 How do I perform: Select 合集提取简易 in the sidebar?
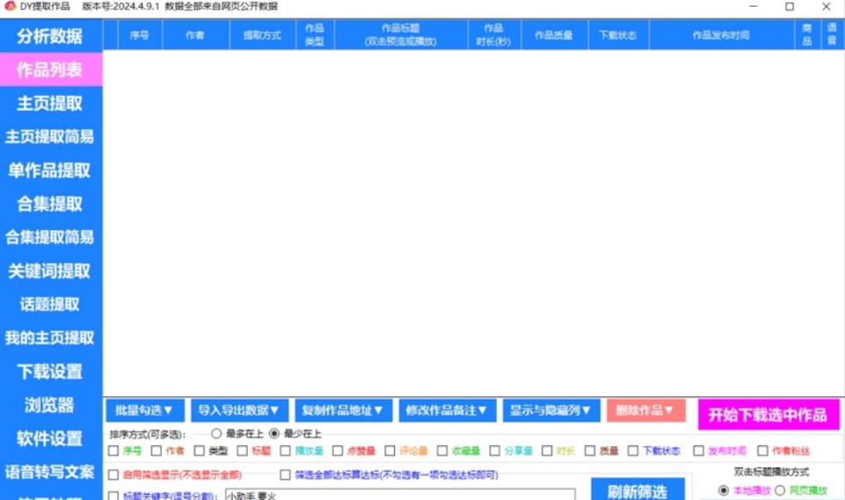tap(51, 237)
